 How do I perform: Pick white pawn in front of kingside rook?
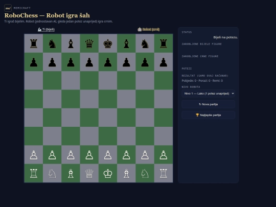pos(164,155)
